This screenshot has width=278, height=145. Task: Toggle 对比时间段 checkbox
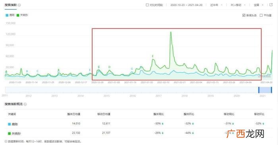tap(147, 5)
